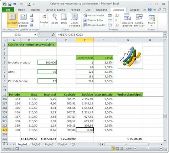Open the Zoom magnifier dialog

(55, 19)
